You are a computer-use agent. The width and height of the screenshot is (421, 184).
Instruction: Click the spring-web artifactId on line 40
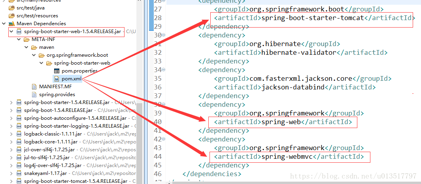(x=281, y=122)
